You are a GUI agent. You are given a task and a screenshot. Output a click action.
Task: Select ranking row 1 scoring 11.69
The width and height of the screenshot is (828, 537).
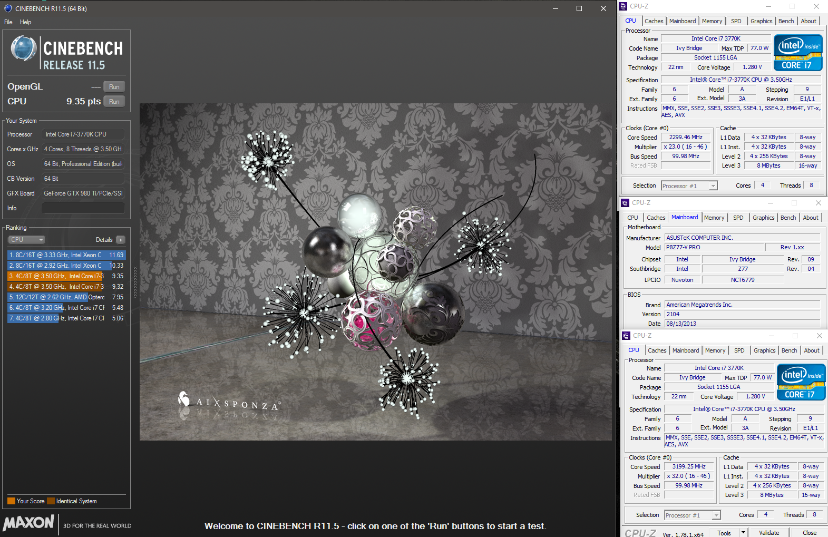click(66, 255)
